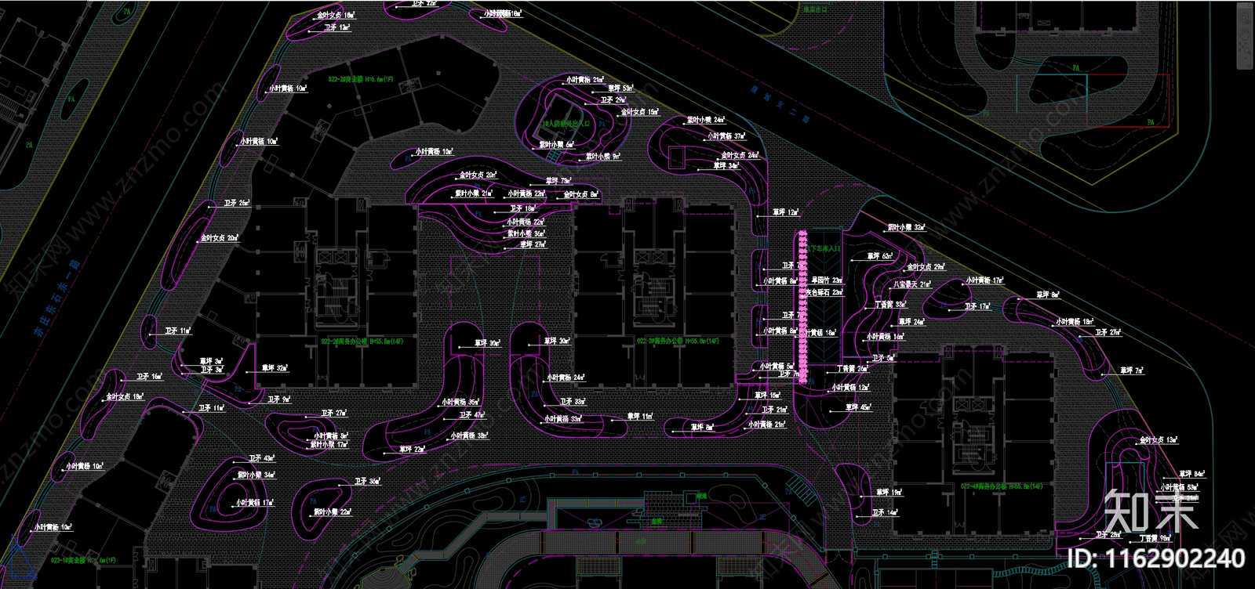
Task: Click the 卫矛 9㎡ label
Action: tap(278, 399)
